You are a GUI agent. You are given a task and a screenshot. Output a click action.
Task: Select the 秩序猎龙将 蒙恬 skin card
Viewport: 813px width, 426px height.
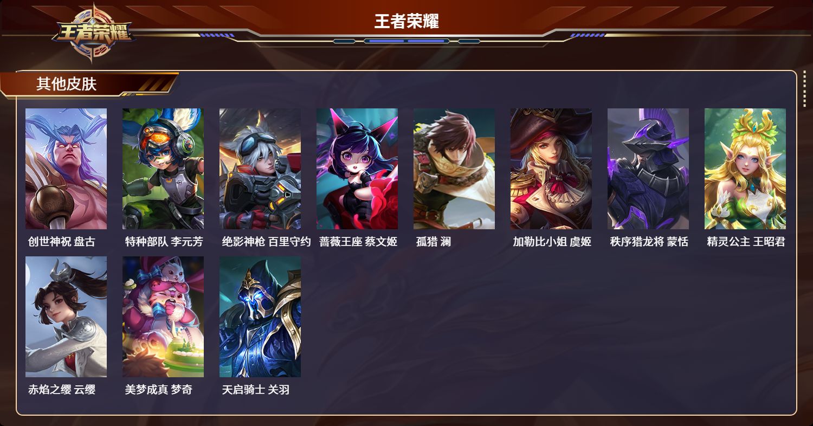point(648,169)
